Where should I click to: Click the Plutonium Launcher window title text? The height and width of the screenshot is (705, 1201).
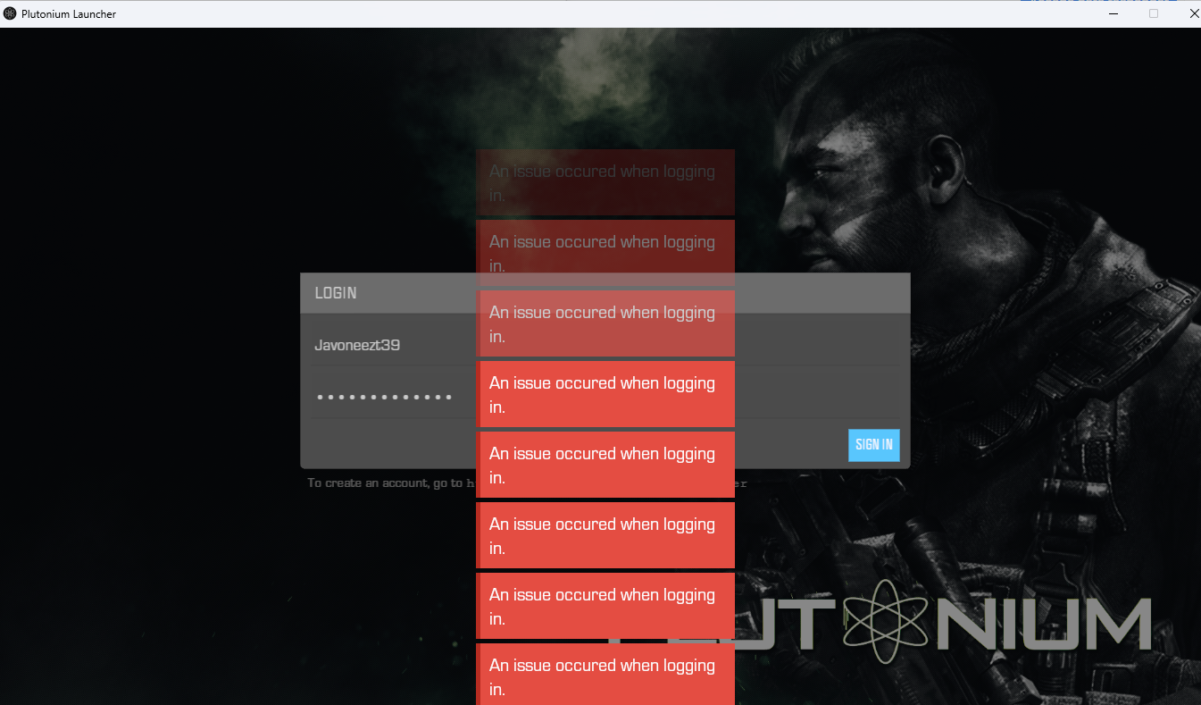click(x=69, y=14)
